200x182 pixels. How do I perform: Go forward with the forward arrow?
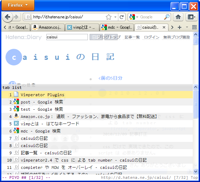[x=16, y=17]
